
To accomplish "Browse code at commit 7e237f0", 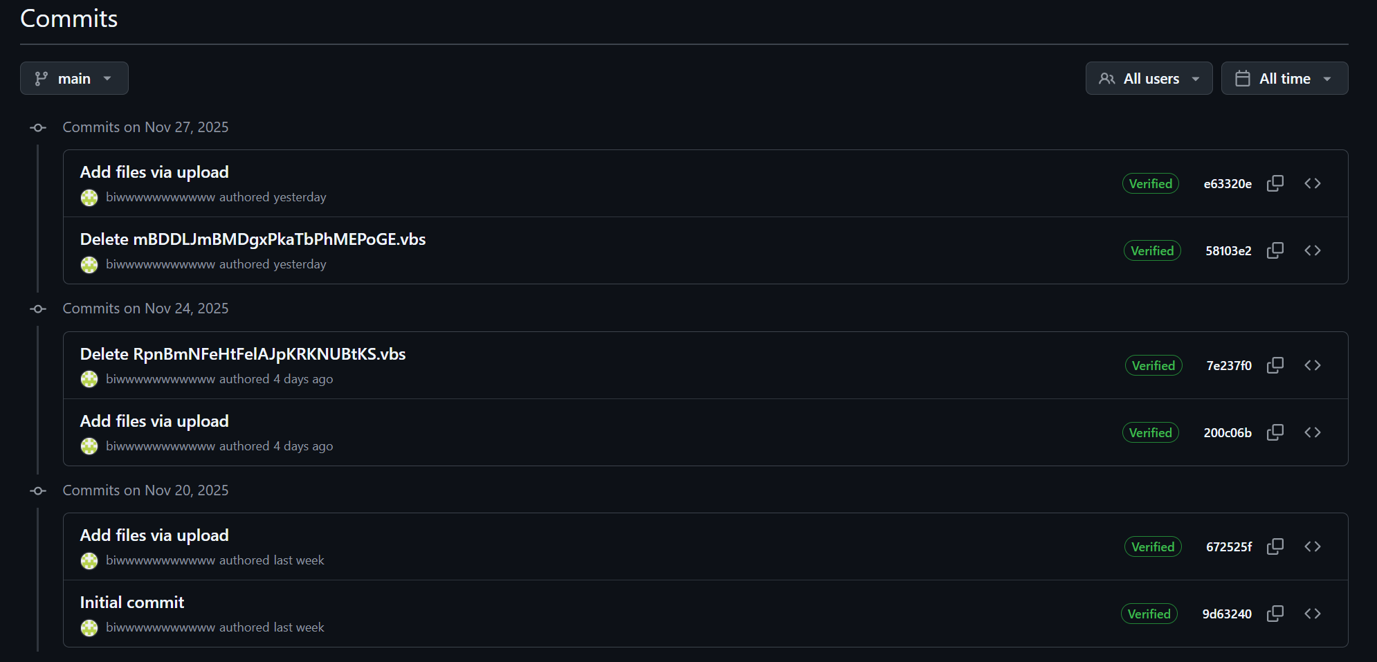I will (x=1313, y=365).
